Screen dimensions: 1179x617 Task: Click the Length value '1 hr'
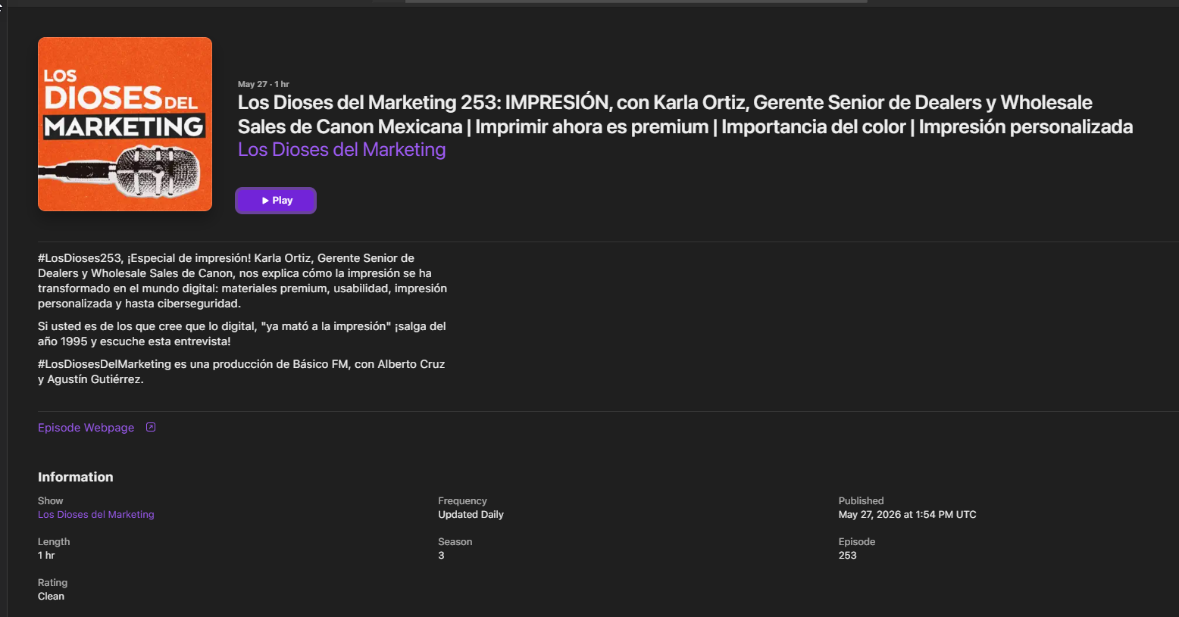pos(46,556)
